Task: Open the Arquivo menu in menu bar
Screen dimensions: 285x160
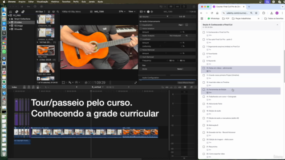Action: click(22, 2)
